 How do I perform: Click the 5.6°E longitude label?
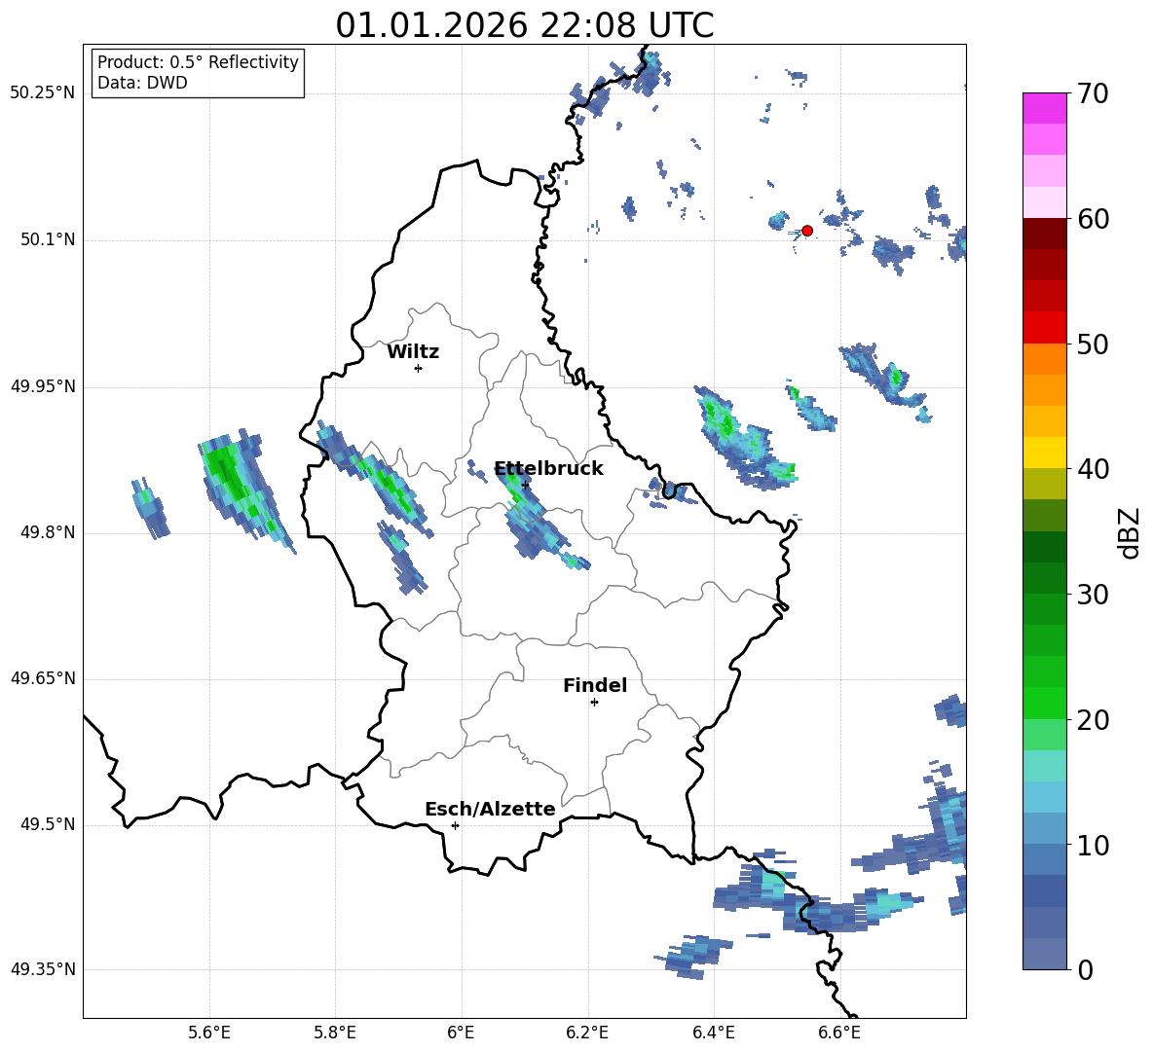pyautogui.click(x=209, y=1033)
